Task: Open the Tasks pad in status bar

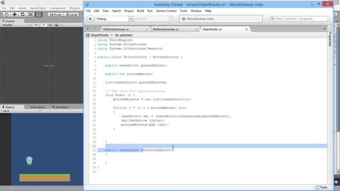Action: point(322,187)
